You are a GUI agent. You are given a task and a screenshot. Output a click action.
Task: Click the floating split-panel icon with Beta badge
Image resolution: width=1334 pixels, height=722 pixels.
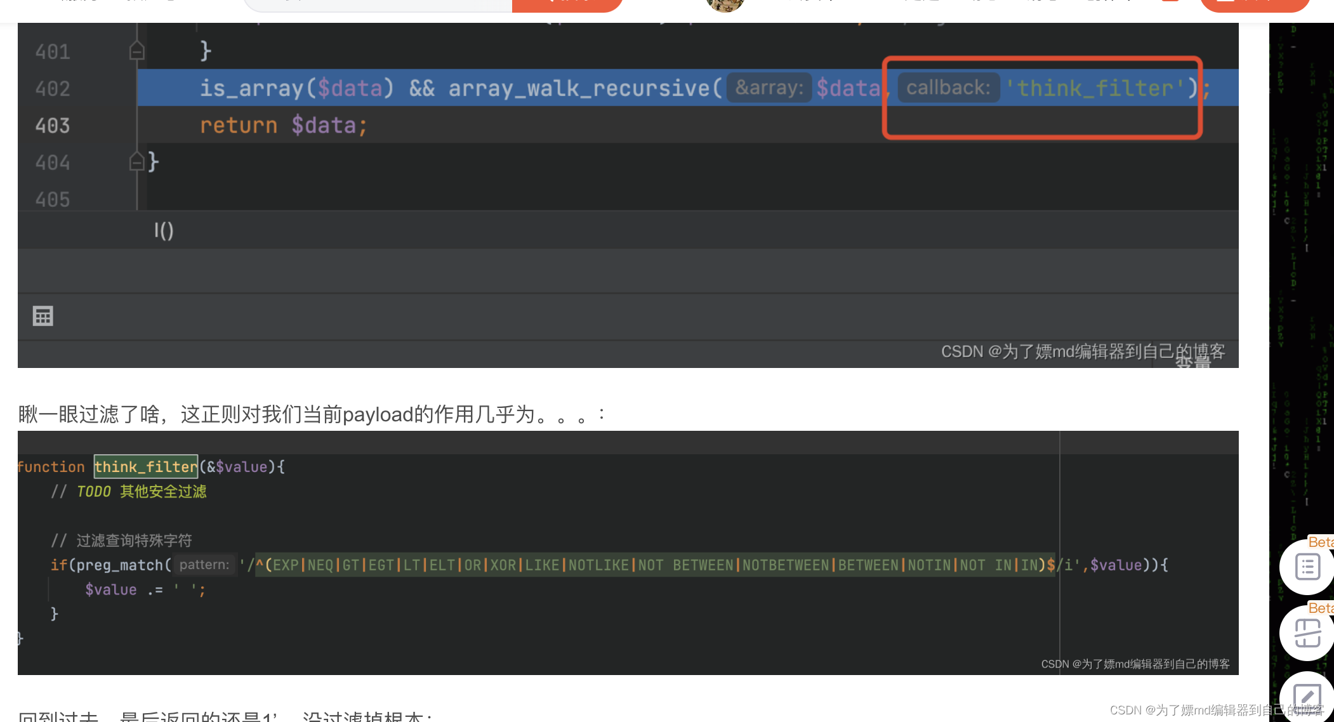point(1307,633)
